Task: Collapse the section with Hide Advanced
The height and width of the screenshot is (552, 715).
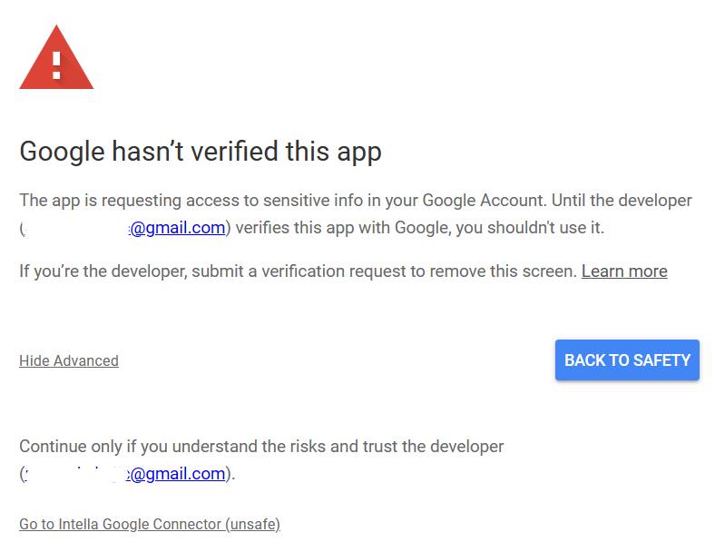Action: coord(69,360)
